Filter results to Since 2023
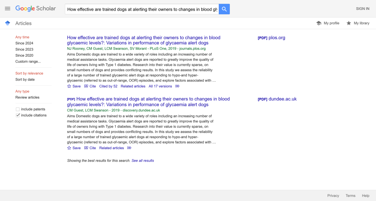 tap(24, 49)
